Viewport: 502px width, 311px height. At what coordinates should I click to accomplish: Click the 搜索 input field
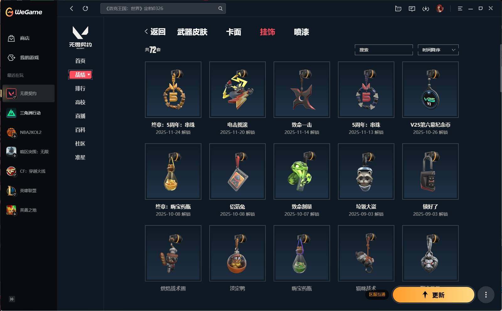point(384,50)
